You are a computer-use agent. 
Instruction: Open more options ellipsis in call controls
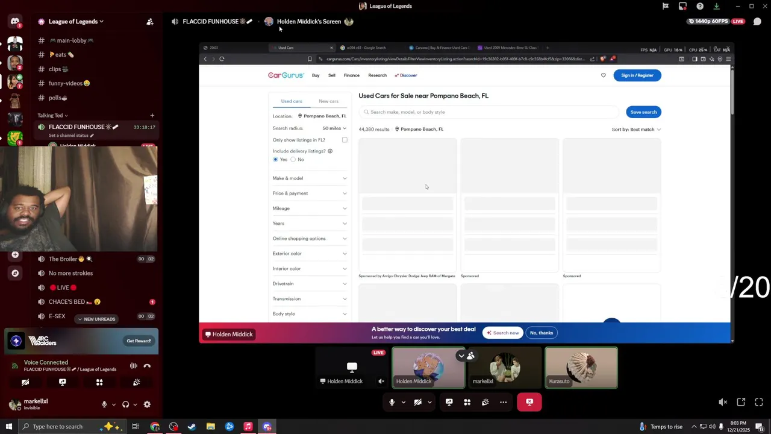(504, 402)
